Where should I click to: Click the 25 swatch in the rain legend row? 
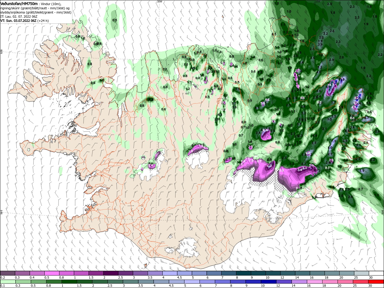[361, 282]
